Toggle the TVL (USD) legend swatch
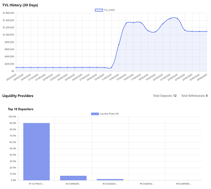This screenshot has height=189, width=211. [x=99, y=10]
